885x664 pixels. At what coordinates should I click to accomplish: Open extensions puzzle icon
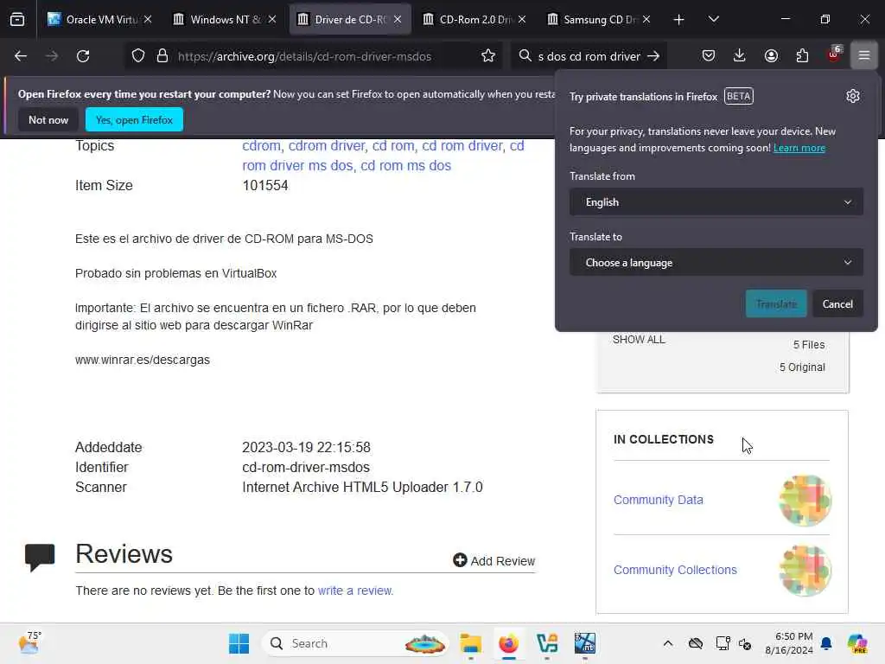pos(802,55)
